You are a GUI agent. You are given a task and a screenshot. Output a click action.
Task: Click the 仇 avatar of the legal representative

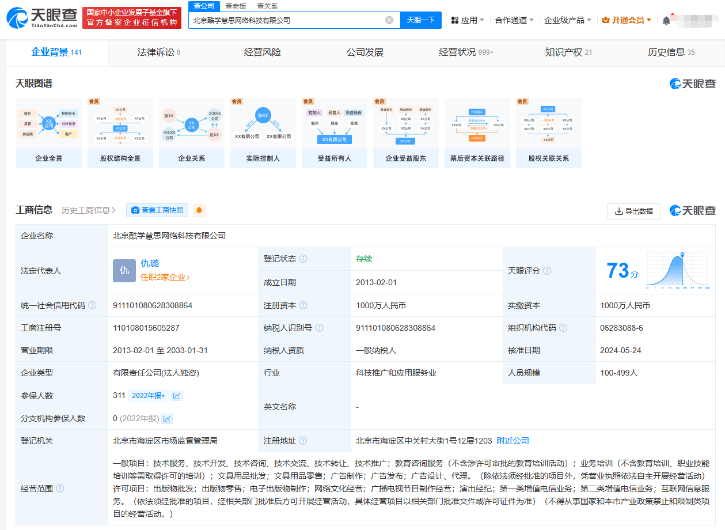point(124,271)
